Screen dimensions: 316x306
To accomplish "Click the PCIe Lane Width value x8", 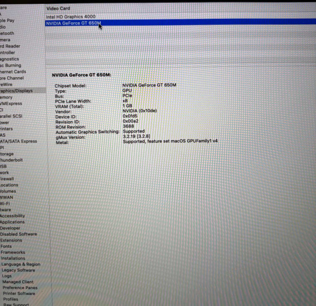I will click(x=125, y=101).
